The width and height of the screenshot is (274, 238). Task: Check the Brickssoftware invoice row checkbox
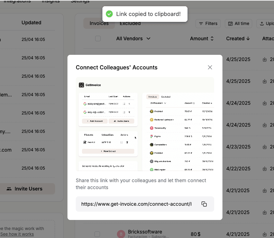tap(97, 234)
